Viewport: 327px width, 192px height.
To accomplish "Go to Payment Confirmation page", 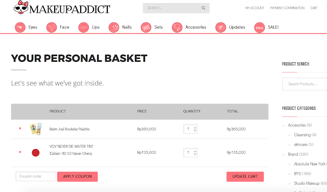I will (x=287, y=8).
